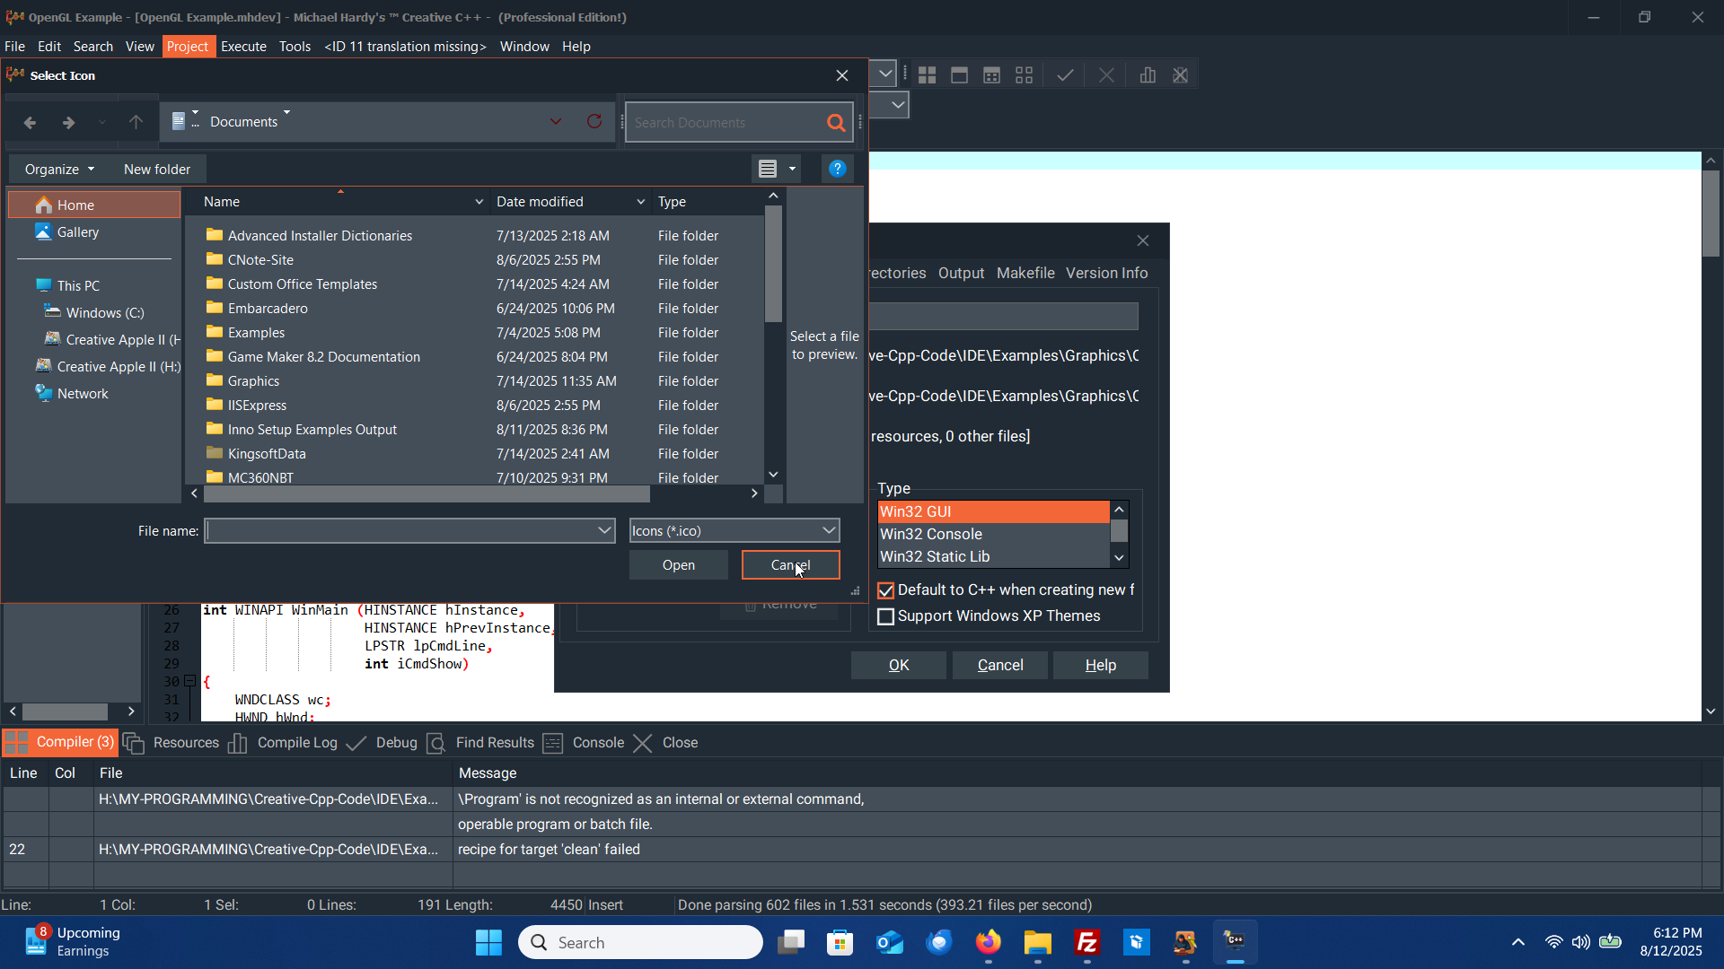Screen dimensions: 1724x969
Task: Navigate up one folder level arrow
Action: pyautogui.click(x=136, y=122)
